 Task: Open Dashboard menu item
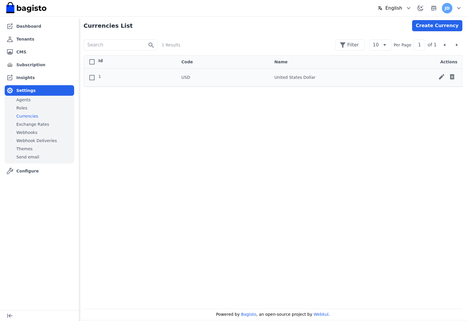tap(39, 26)
